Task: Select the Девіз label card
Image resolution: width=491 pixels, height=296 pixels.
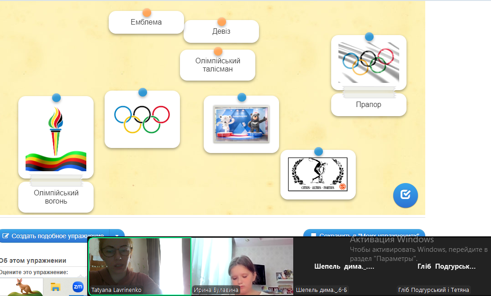Action: click(221, 31)
